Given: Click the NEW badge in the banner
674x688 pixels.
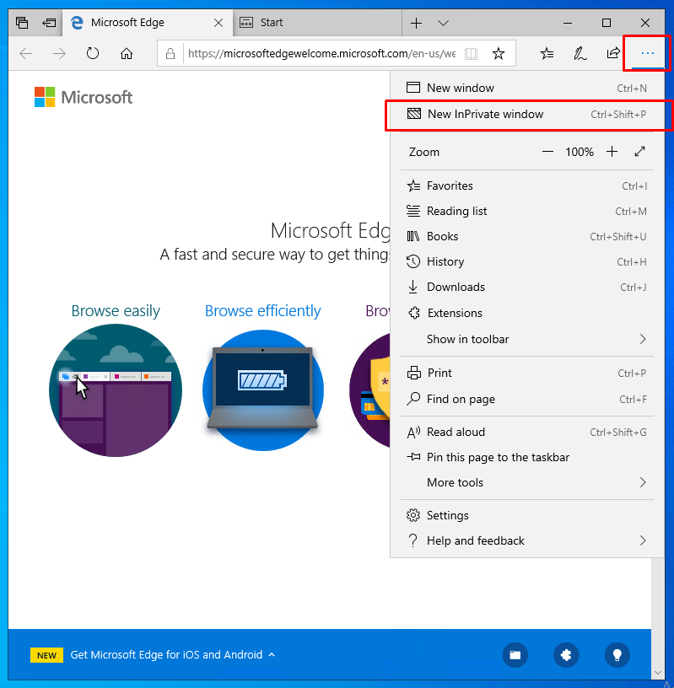Looking at the screenshot, I should click(46, 655).
